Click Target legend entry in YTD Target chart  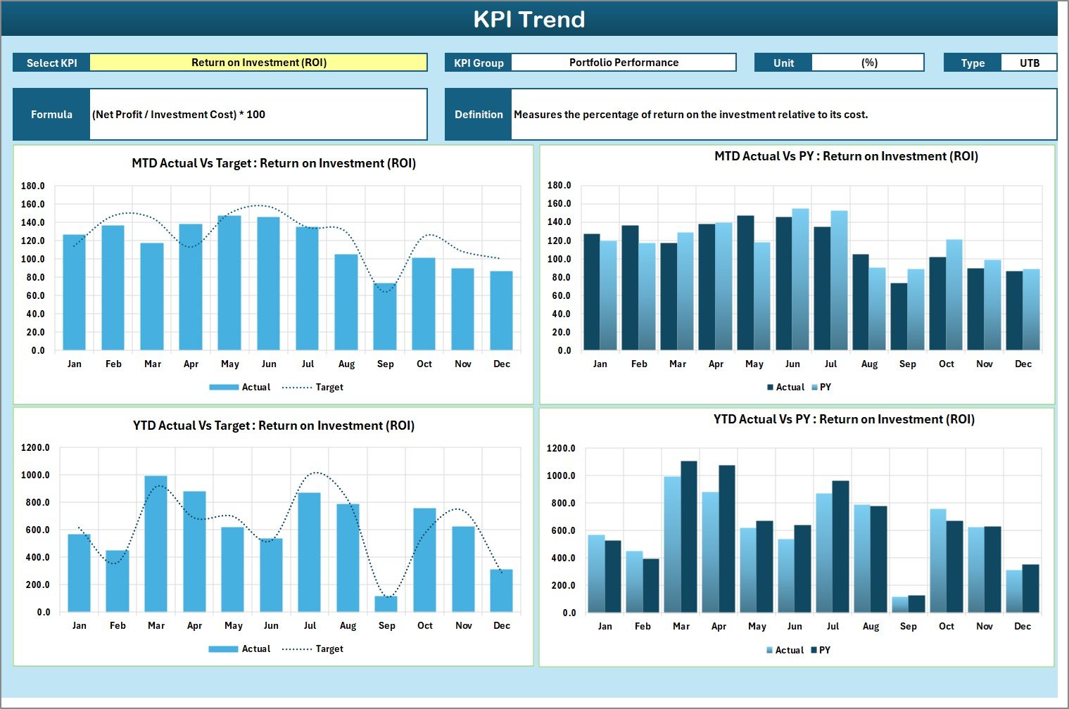312,649
